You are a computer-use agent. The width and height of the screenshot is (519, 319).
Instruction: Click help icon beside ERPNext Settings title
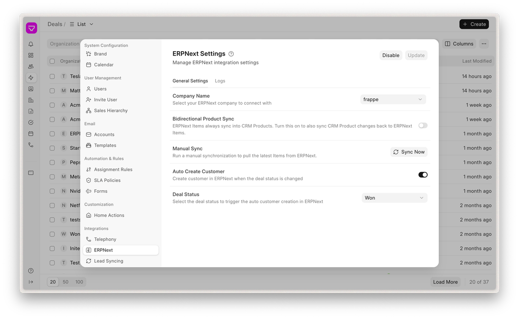coord(231,54)
